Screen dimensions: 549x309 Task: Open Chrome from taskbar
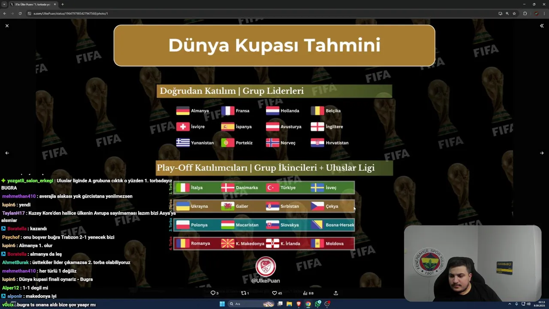pyautogui.click(x=308, y=304)
